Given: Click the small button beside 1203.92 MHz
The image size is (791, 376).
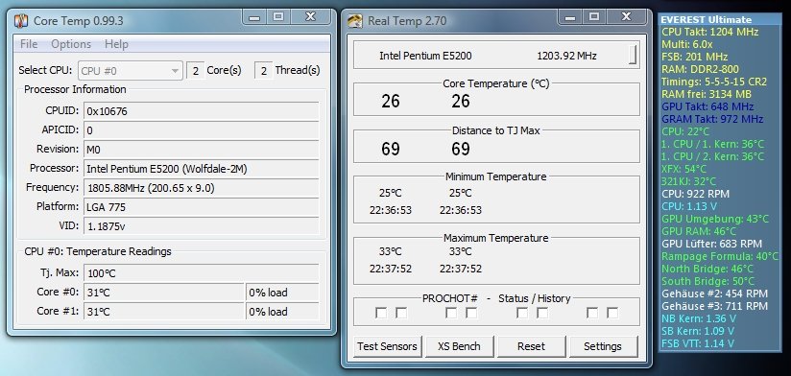Looking at the screenshot, I should (633, 55).
